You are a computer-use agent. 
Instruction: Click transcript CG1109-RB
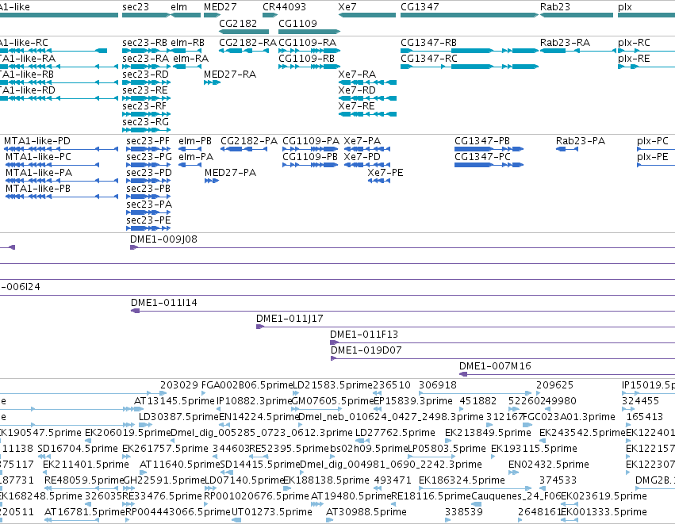pos(306,58)
